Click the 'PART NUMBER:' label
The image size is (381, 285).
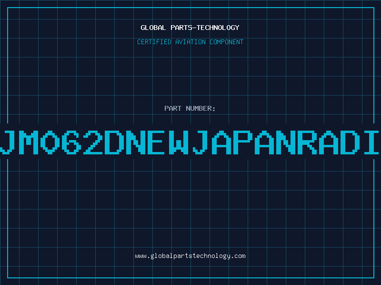[190, 108]
